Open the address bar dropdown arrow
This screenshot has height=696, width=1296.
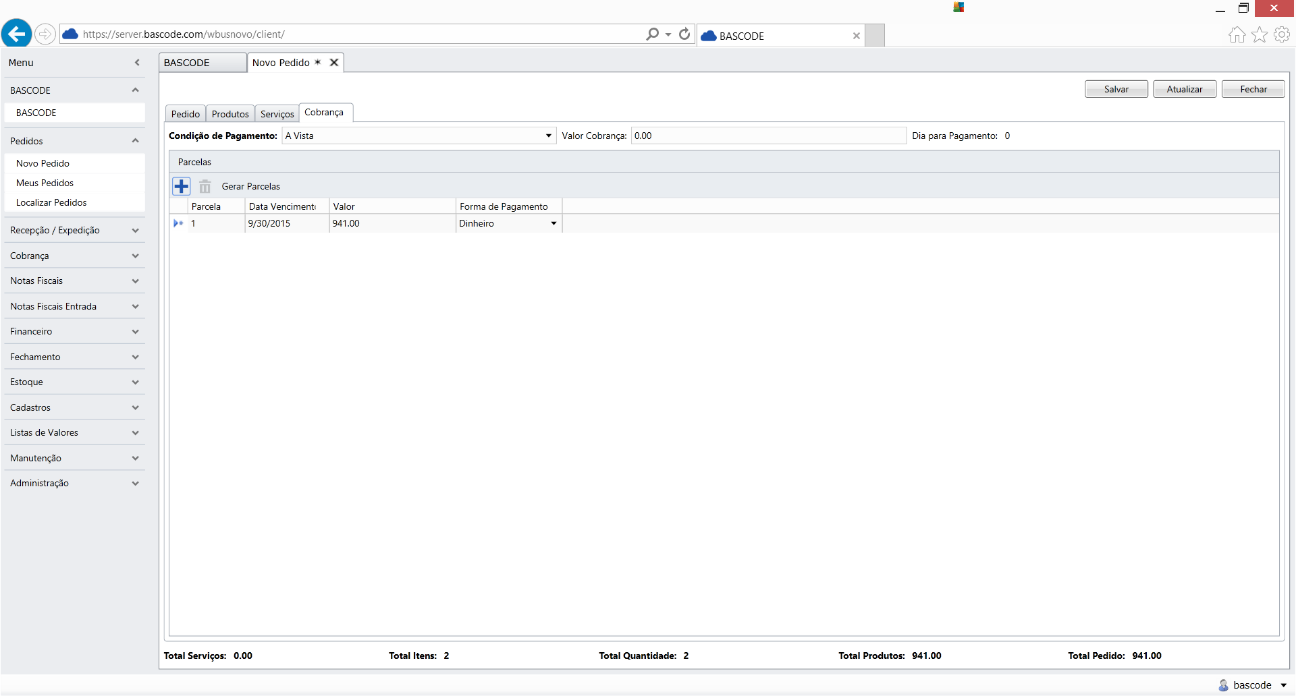point(668,34)
